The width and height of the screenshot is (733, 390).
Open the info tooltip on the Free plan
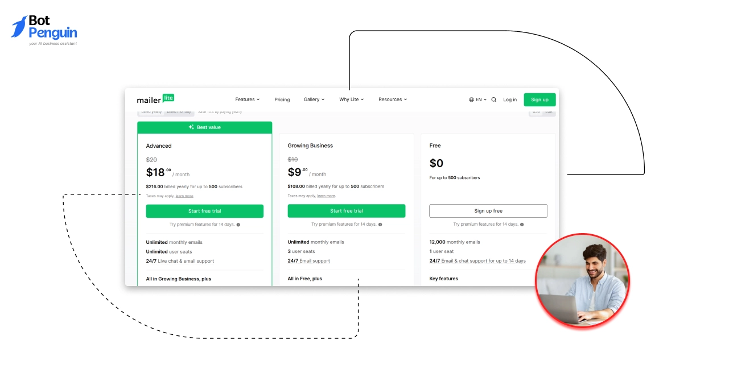[521, 224]
